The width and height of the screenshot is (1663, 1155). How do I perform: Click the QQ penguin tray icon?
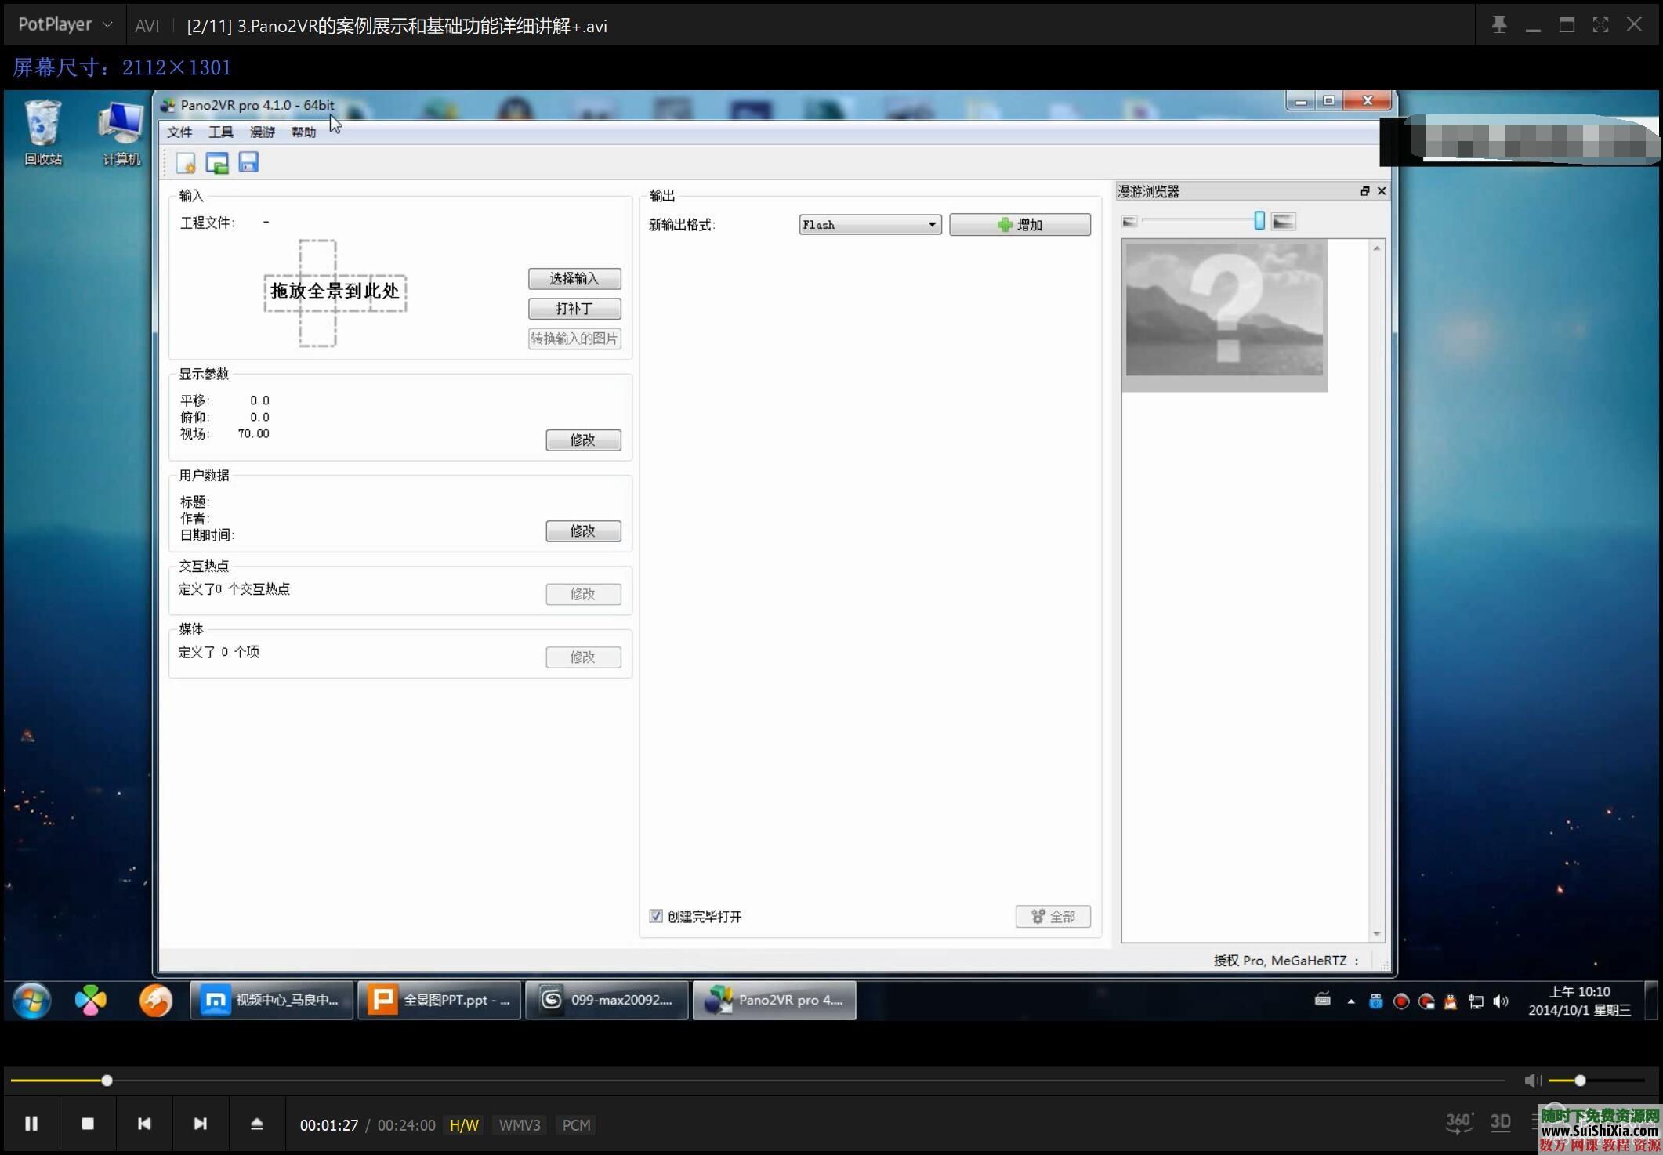pyautogui.click(x=1451, y=1001)
